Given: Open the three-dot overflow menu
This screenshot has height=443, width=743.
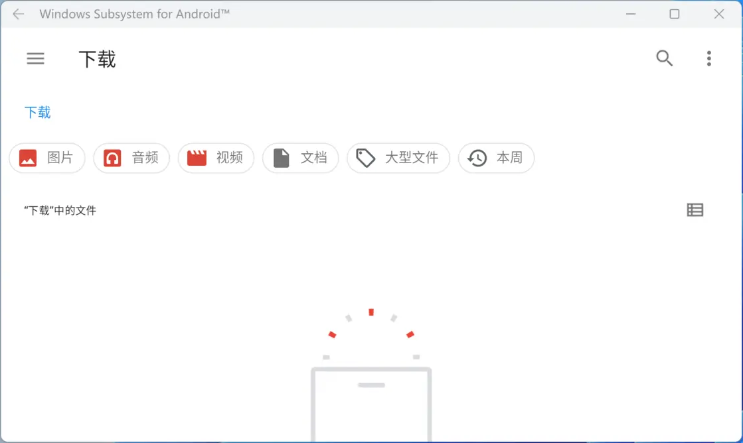Looking at the screenshot, I should click(708, 58).
